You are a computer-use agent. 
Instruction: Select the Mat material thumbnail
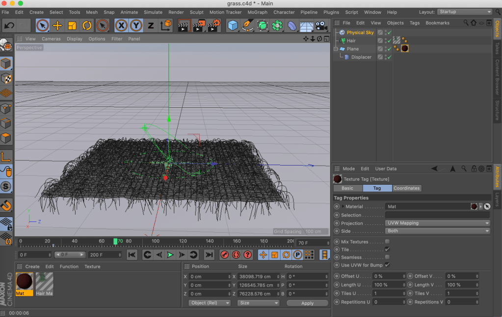[25, 284]
